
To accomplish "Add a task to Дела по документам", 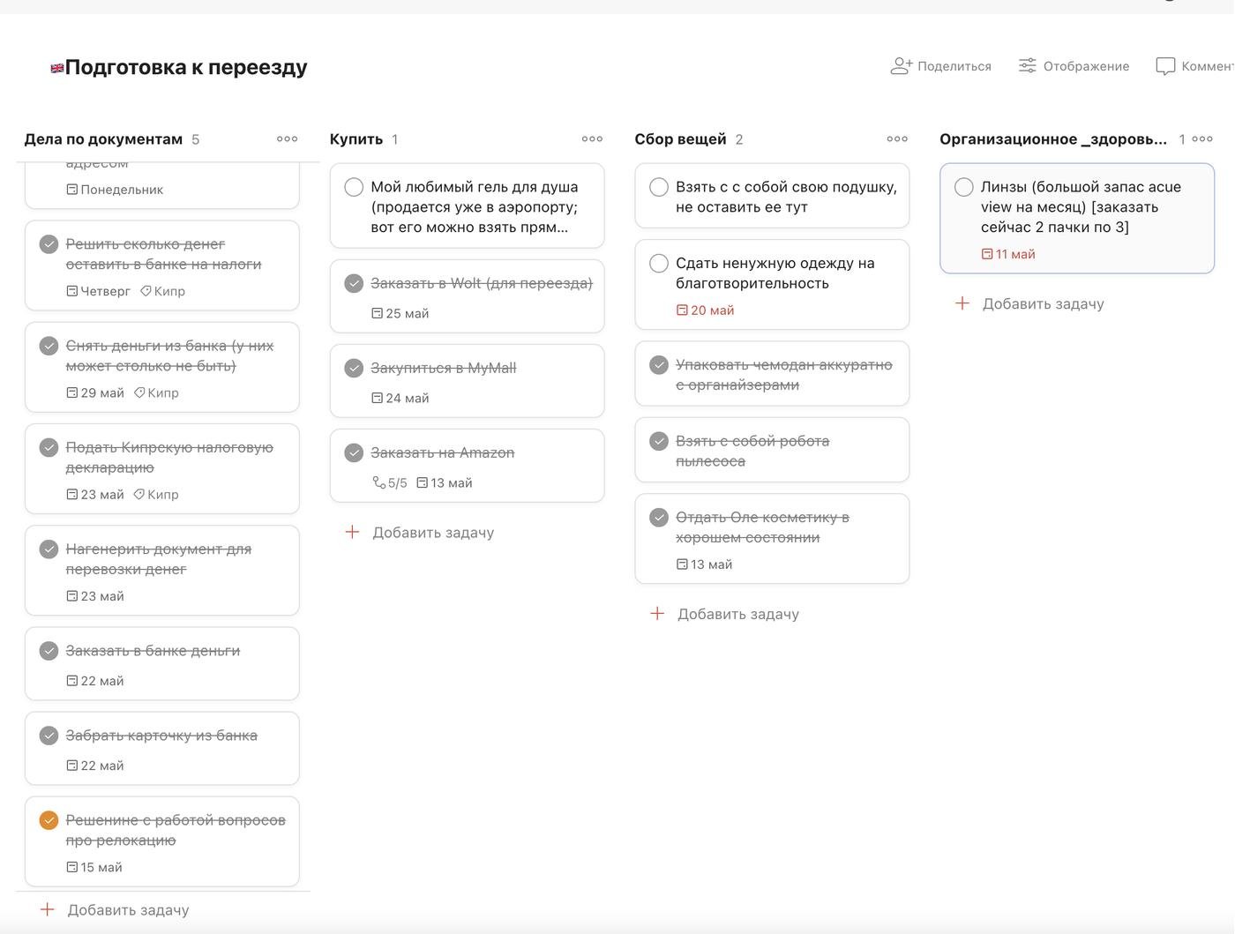I will click(128, 910).
